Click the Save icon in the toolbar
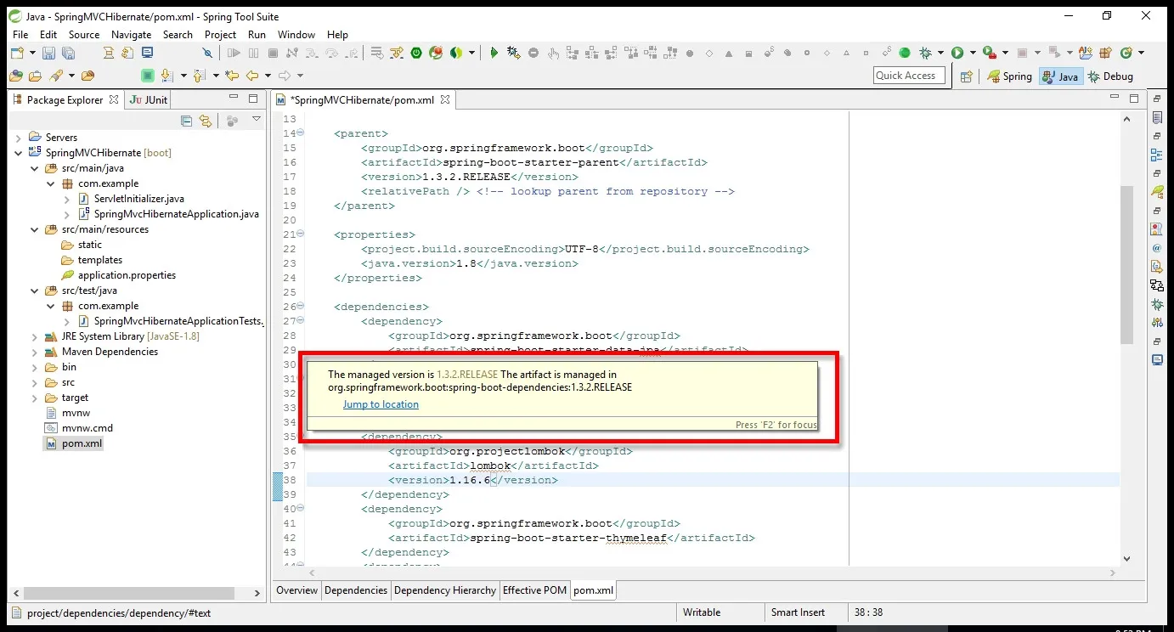The width and height of the screenshot is (1174, 632). pos(48,53)
